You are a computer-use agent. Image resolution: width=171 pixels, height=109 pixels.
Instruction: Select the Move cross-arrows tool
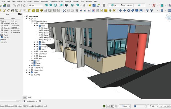(120, 10)
